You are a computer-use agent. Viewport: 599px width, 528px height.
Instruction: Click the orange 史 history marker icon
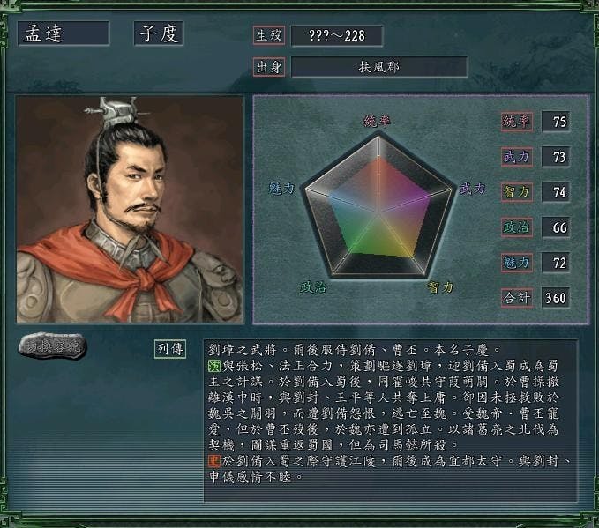pyautogui.click(x=214, y=461)
